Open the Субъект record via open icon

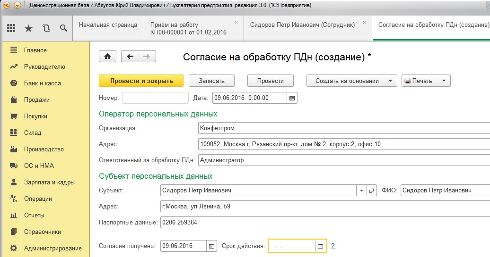point(371,191)
